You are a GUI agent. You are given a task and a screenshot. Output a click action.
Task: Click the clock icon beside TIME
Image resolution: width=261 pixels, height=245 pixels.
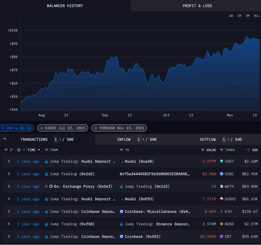point(19,150)
